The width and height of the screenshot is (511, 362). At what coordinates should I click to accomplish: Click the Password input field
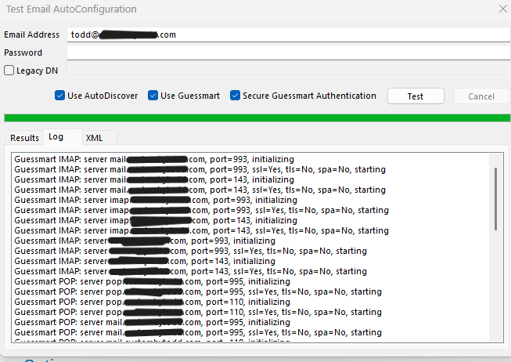click(289, 52)
